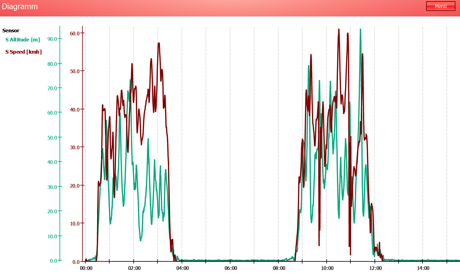Select the S Altitude [m] legend entry
Viewport: 460px width, 276px height.
point(23,40)
